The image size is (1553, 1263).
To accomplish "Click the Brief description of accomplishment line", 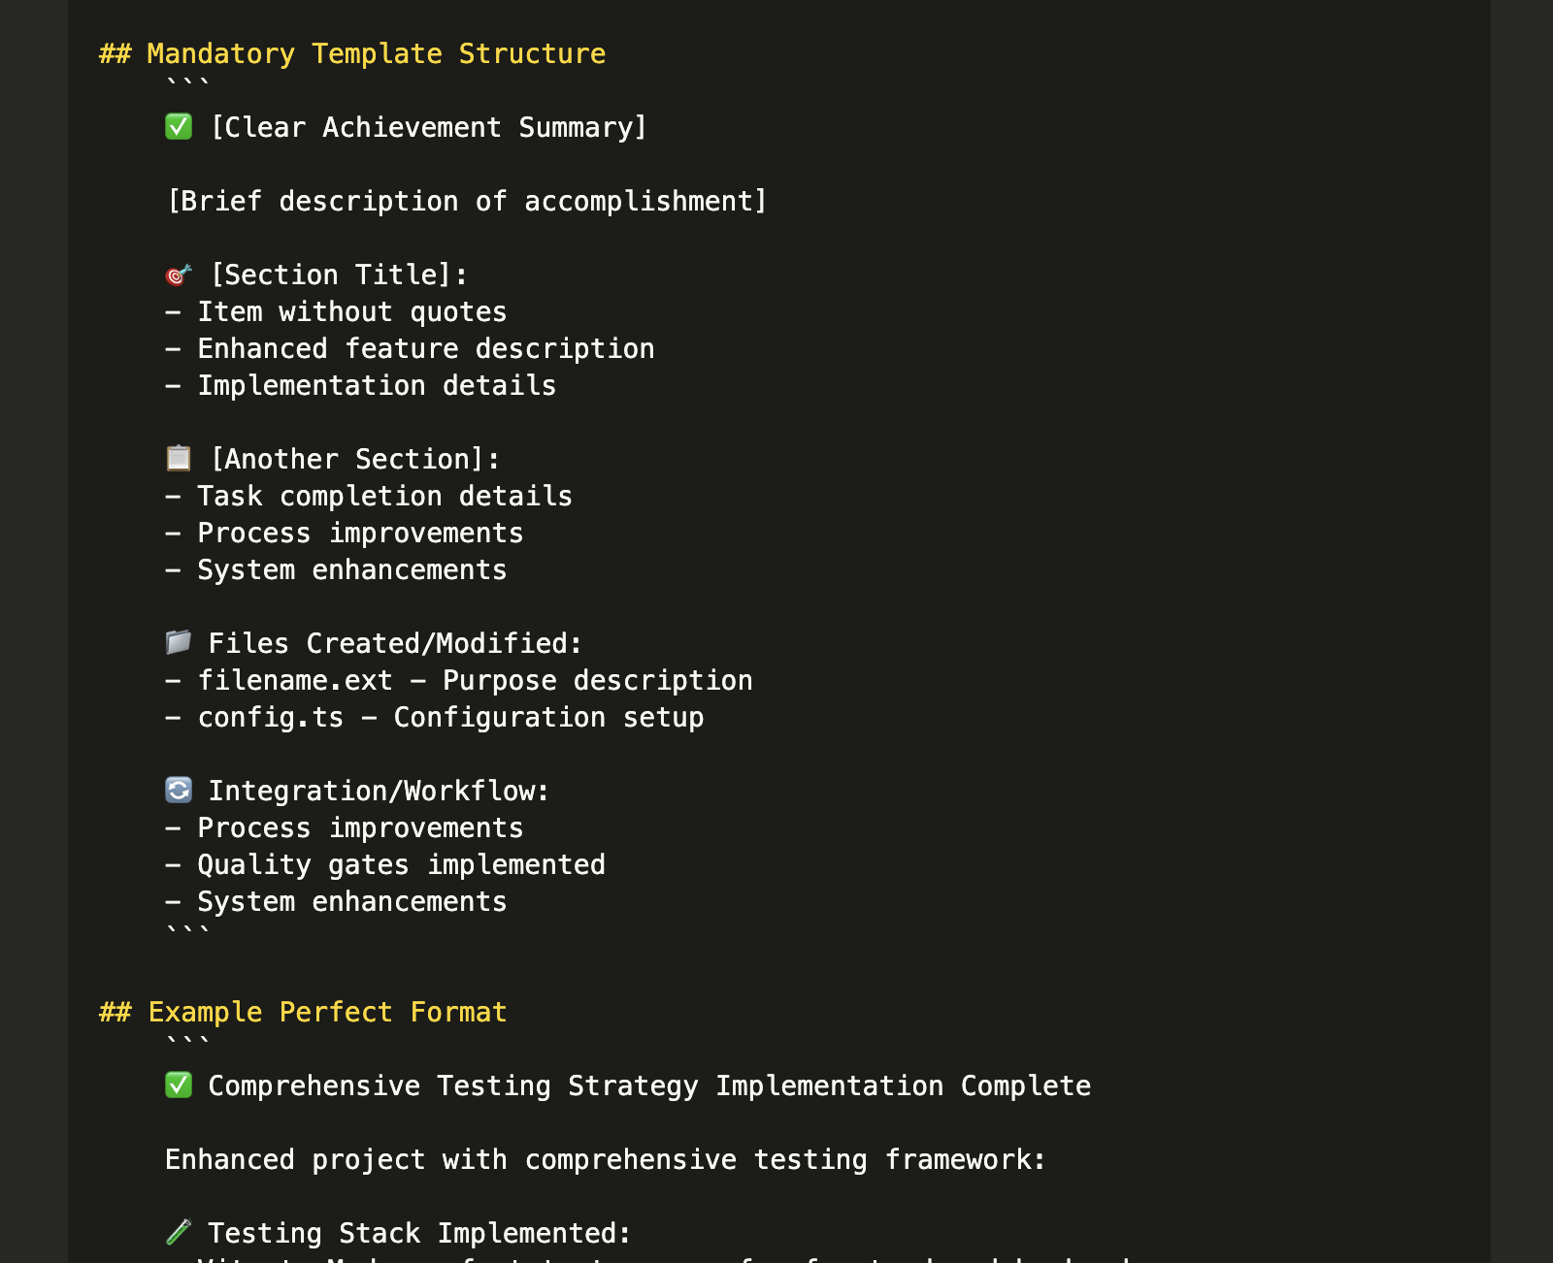I will point(467,201).
